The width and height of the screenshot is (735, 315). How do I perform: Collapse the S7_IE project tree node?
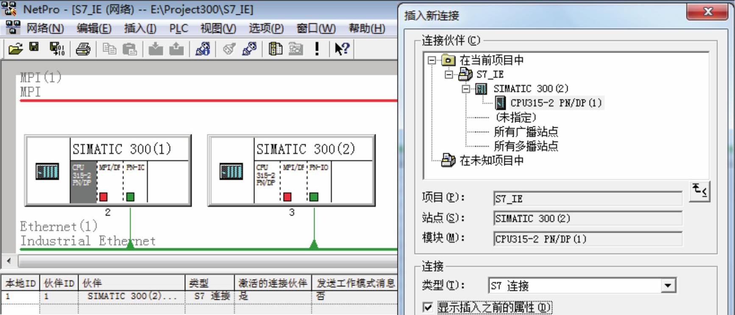click(x=448, y=75)
